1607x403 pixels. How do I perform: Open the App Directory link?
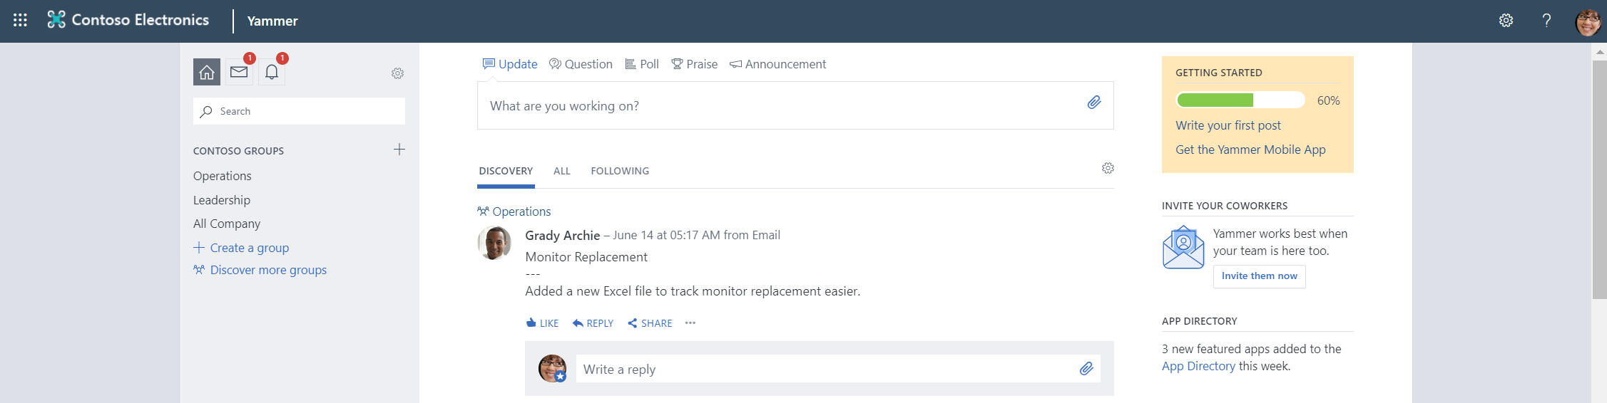point(1198,366)
